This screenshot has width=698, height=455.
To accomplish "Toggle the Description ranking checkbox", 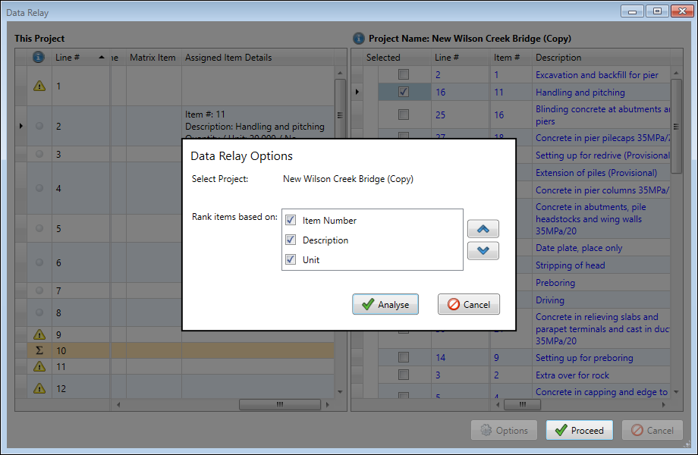I will [291, 240].
